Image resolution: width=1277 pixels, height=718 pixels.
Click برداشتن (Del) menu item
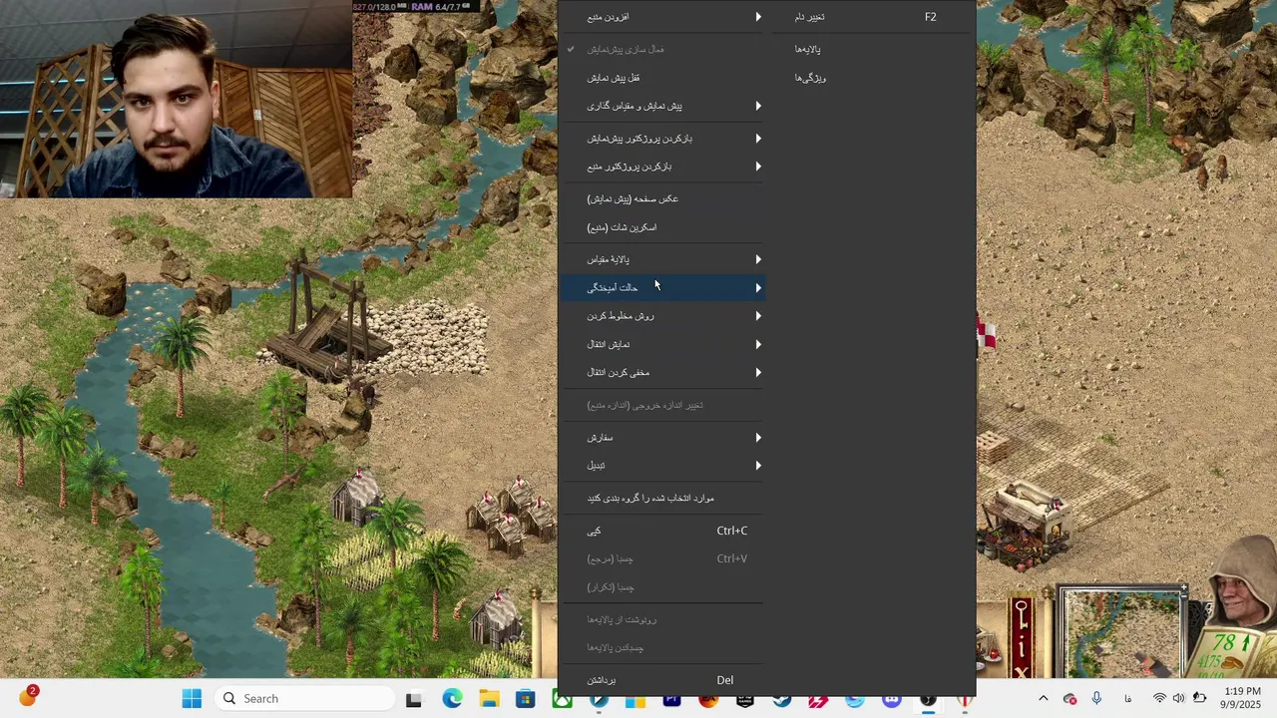coord(663,680)
